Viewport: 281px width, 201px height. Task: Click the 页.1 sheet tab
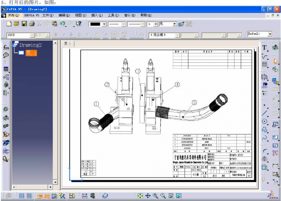point(67,43)
